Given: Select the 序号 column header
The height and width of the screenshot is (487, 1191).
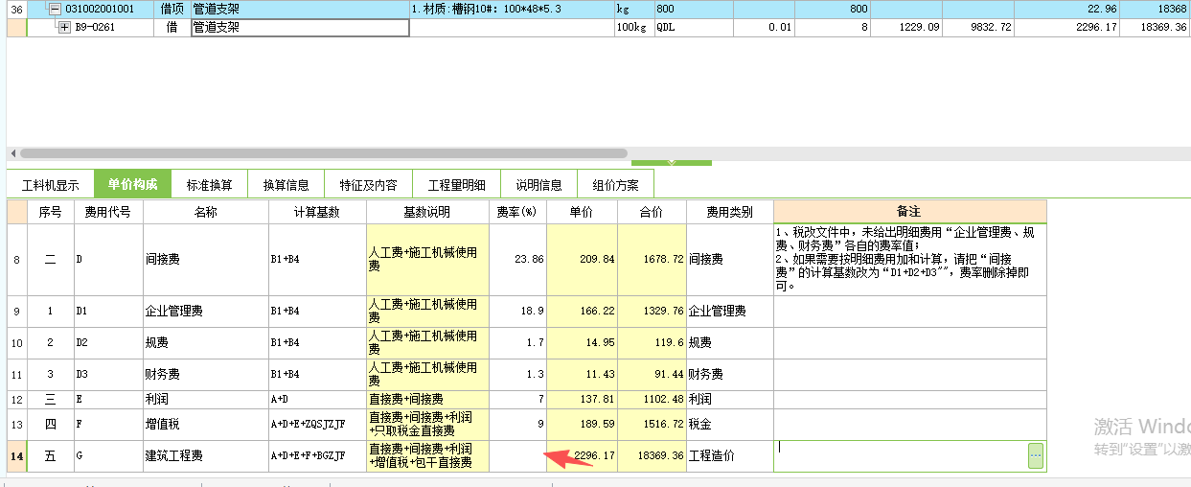Looking at the screenshot, I should click(50, 212).
